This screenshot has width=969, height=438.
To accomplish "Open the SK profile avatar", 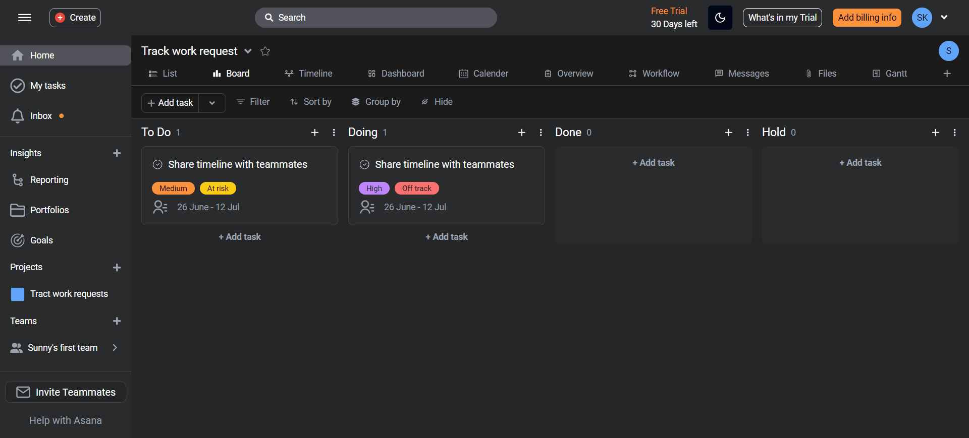I will tap(922, 18).
